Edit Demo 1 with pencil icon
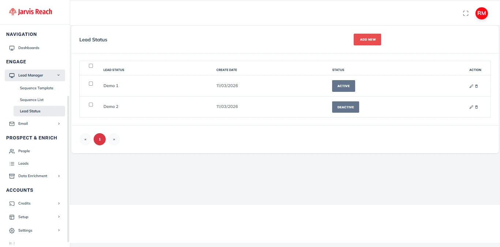This screenshot has height=247, width=500. click(x=471, y=86)
